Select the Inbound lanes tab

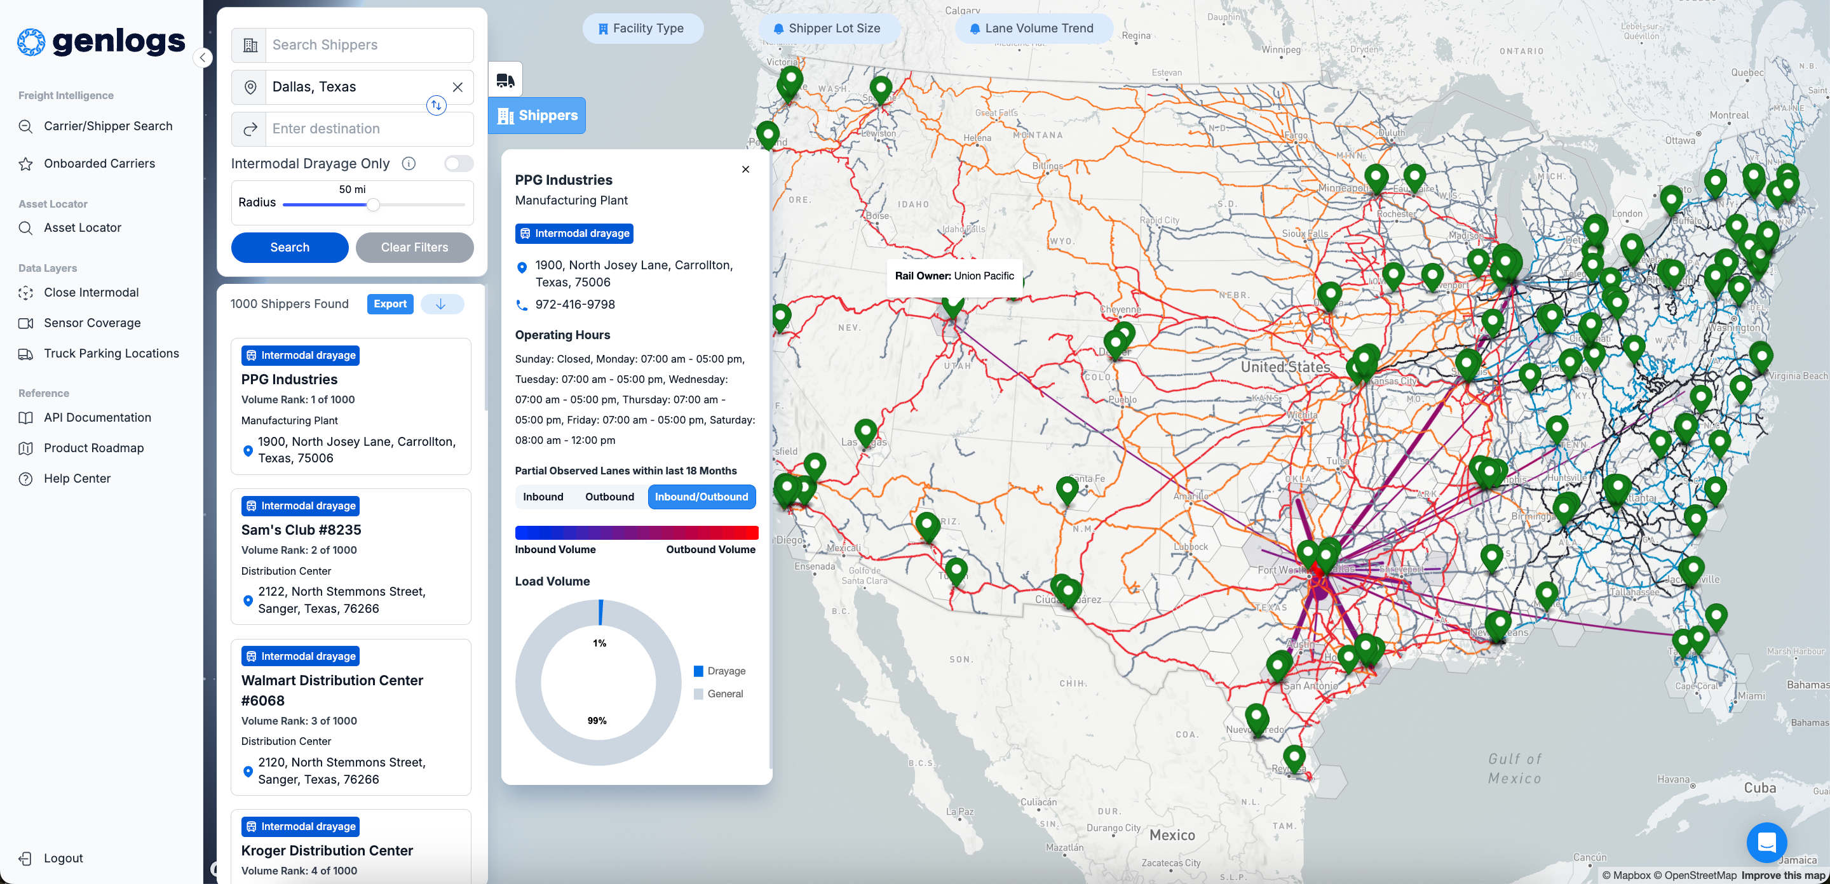click(x=543, y=497)
